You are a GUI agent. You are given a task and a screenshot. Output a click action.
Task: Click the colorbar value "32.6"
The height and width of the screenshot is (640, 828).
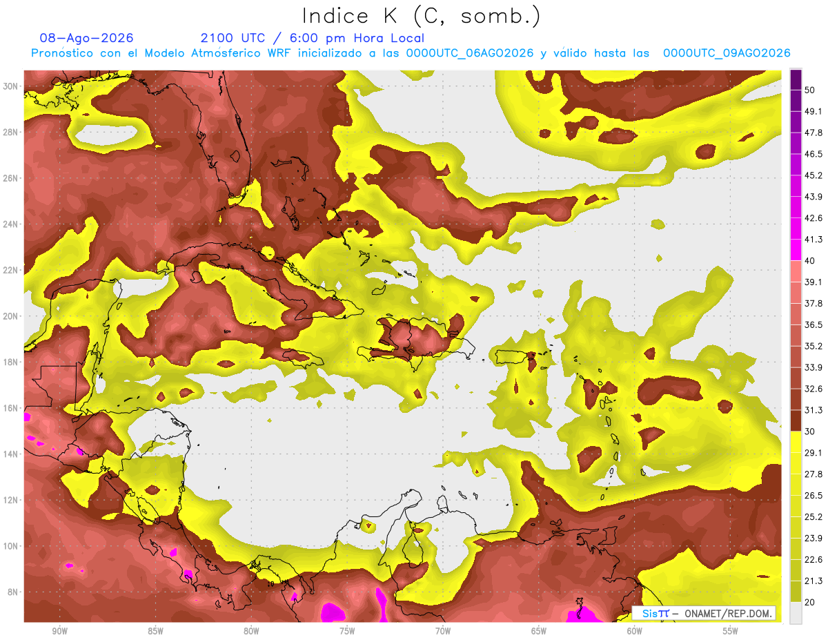tap(814, 389)
